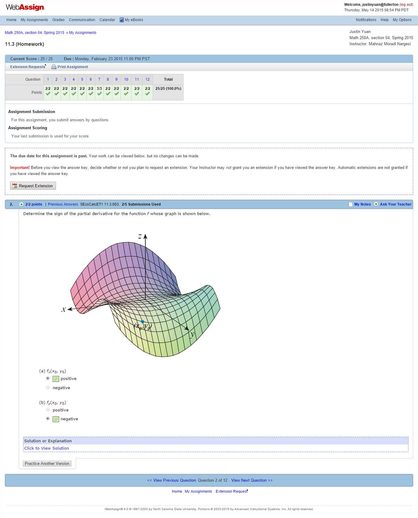Click the log out link
This screenshot has width=418, height=518.
click(406, 5)
